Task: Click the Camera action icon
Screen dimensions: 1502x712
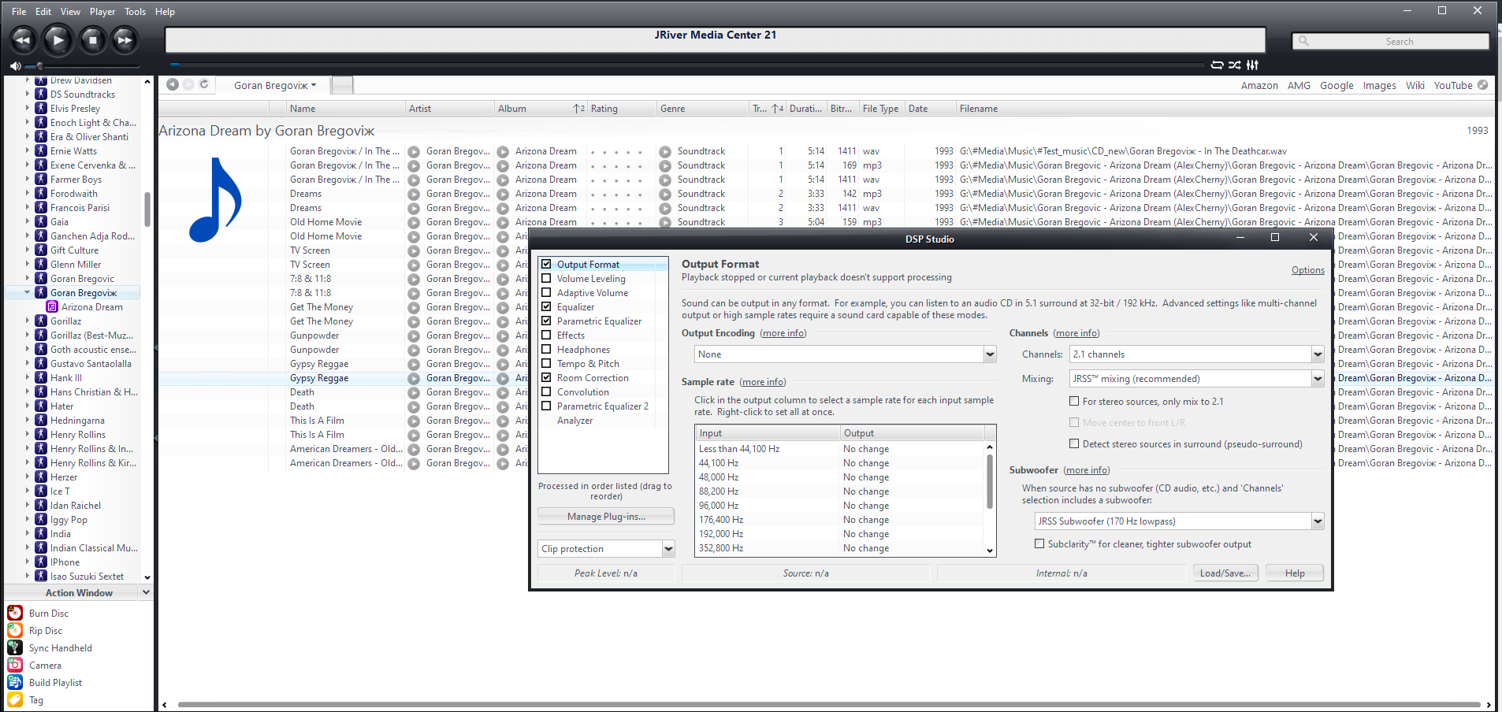Action: [x=15, y=665]
